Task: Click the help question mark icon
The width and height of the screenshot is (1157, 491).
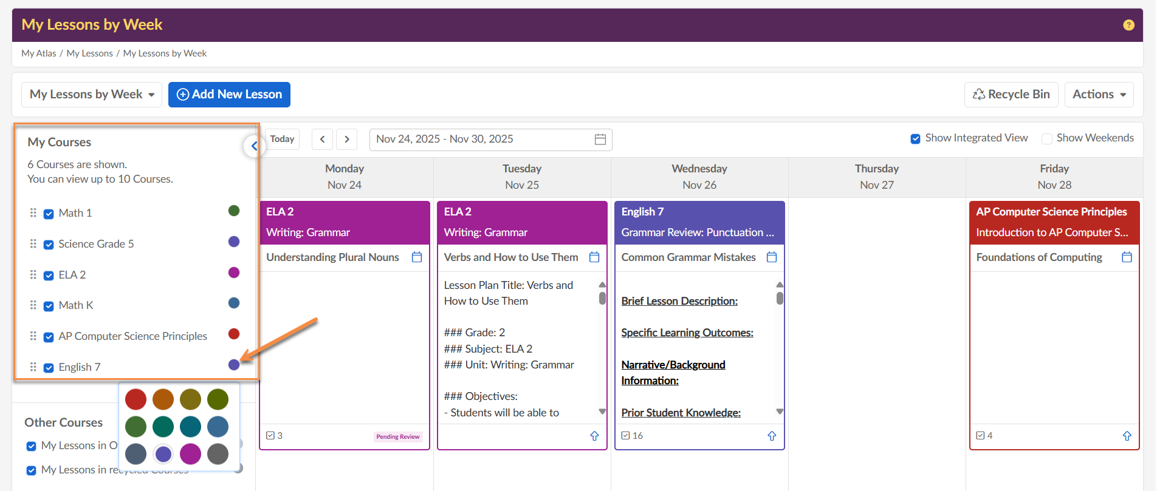Action: point(1128,25)
